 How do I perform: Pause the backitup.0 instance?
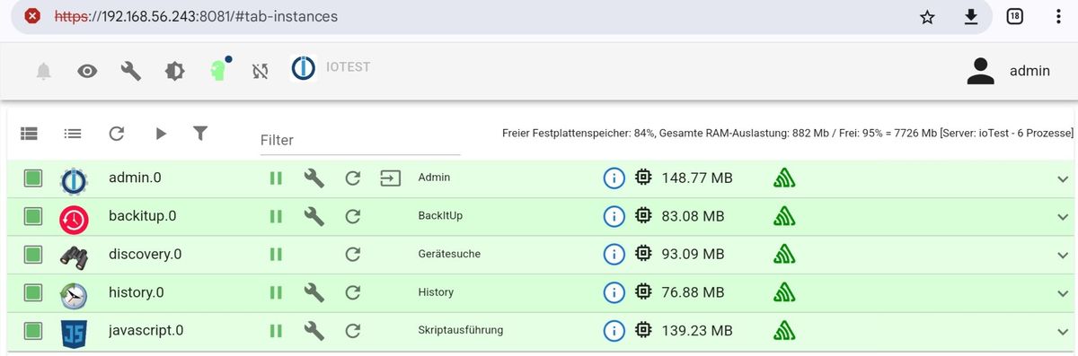tap(276, 216)
